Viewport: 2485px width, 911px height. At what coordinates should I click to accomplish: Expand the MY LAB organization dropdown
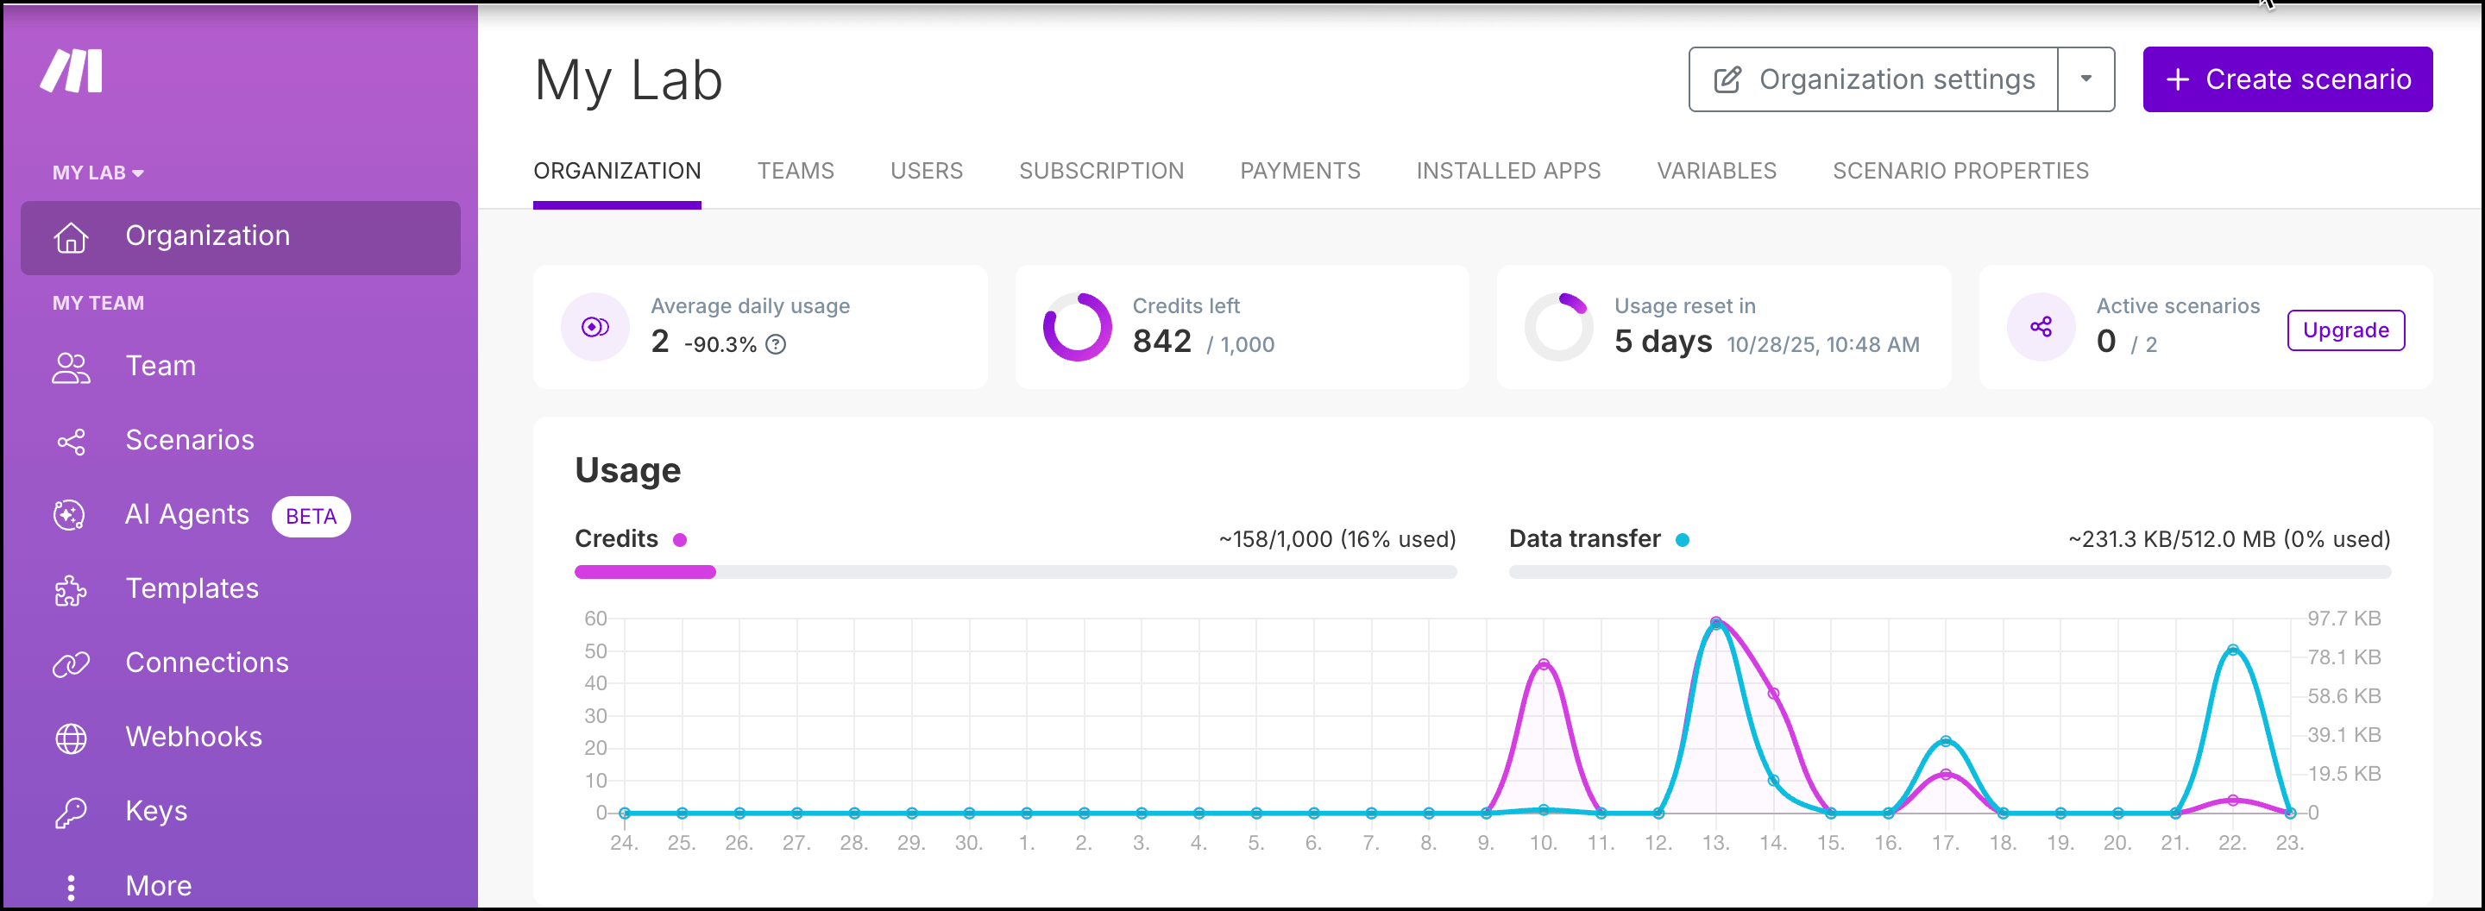[98, 173]
